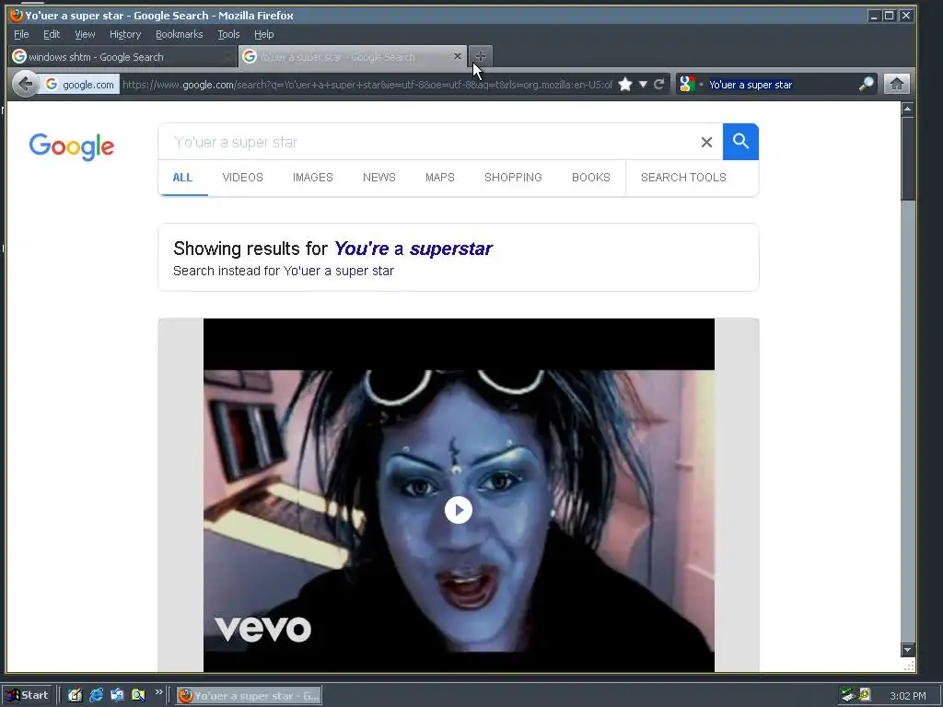This screenshot has height=707, width=943.
Task: Open the File menu
Action: [x=21, y=34]
